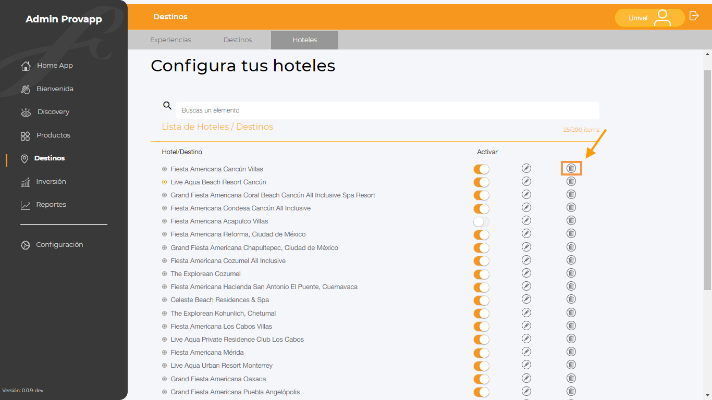Edit The Explorean Kohunlich, Chetumal
This screenshot has height=400, width=712.
coord(526,312)
